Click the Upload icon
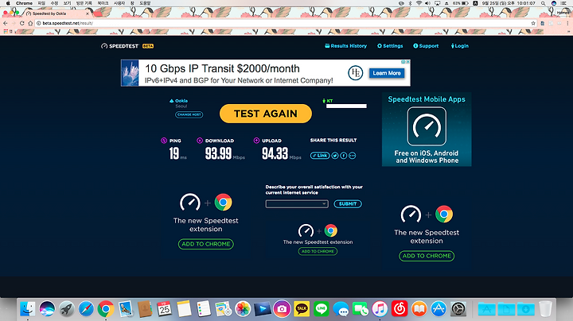The width and height of the screenshot is (573, 321). pos(256,141)
